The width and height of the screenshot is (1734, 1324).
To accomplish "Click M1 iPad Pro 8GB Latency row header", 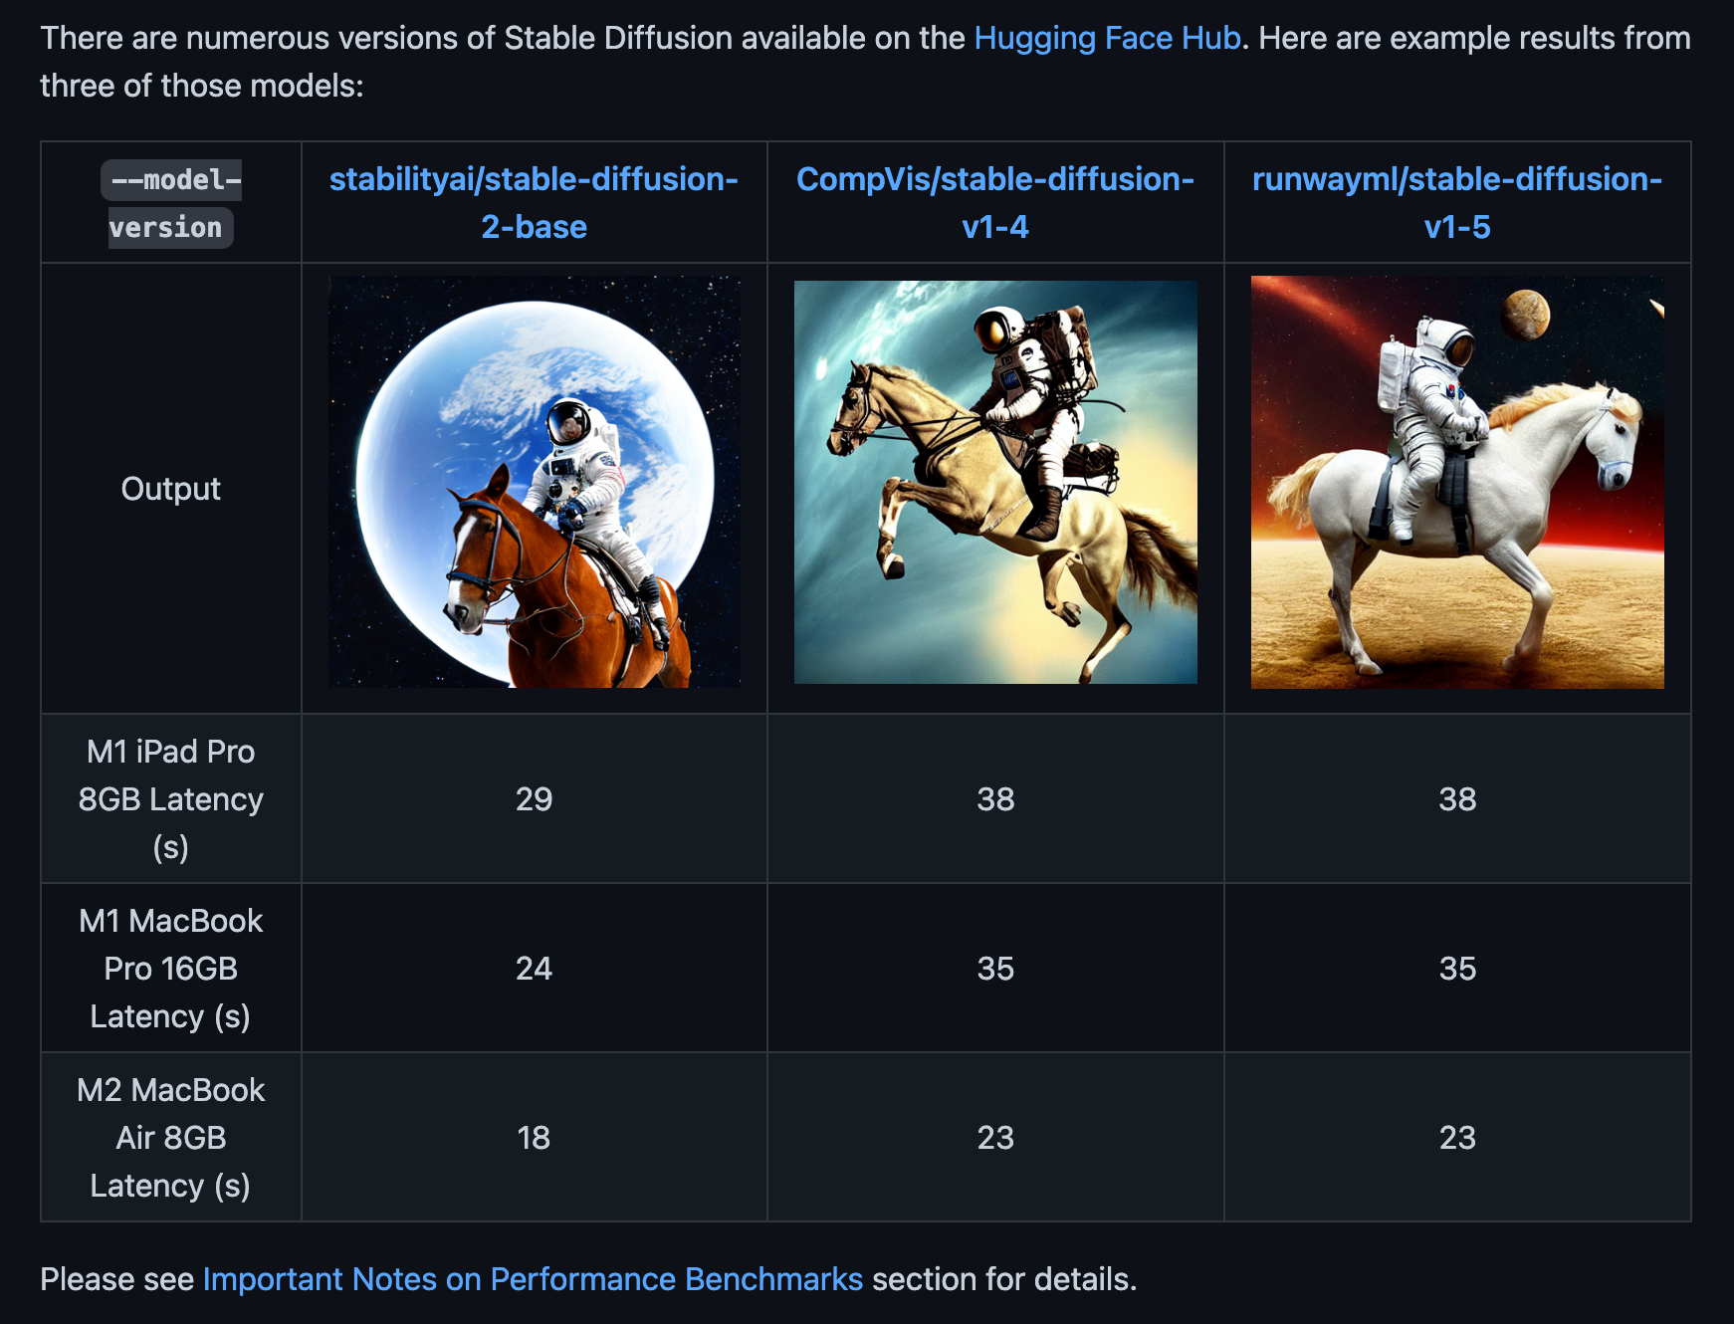I will click(171, 798).
